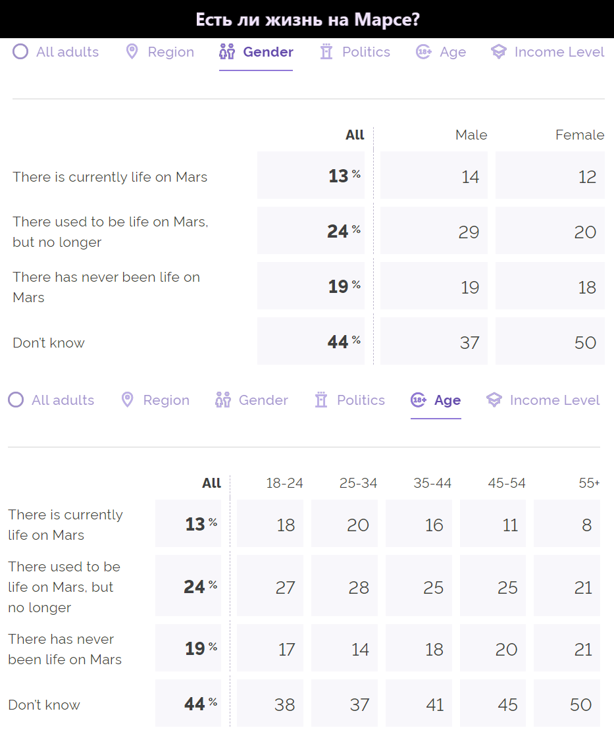The width and height of the screenshot is (614, 732).
Task: Select the Income Level icon below the Gender table
Action: tap(494, 400)
